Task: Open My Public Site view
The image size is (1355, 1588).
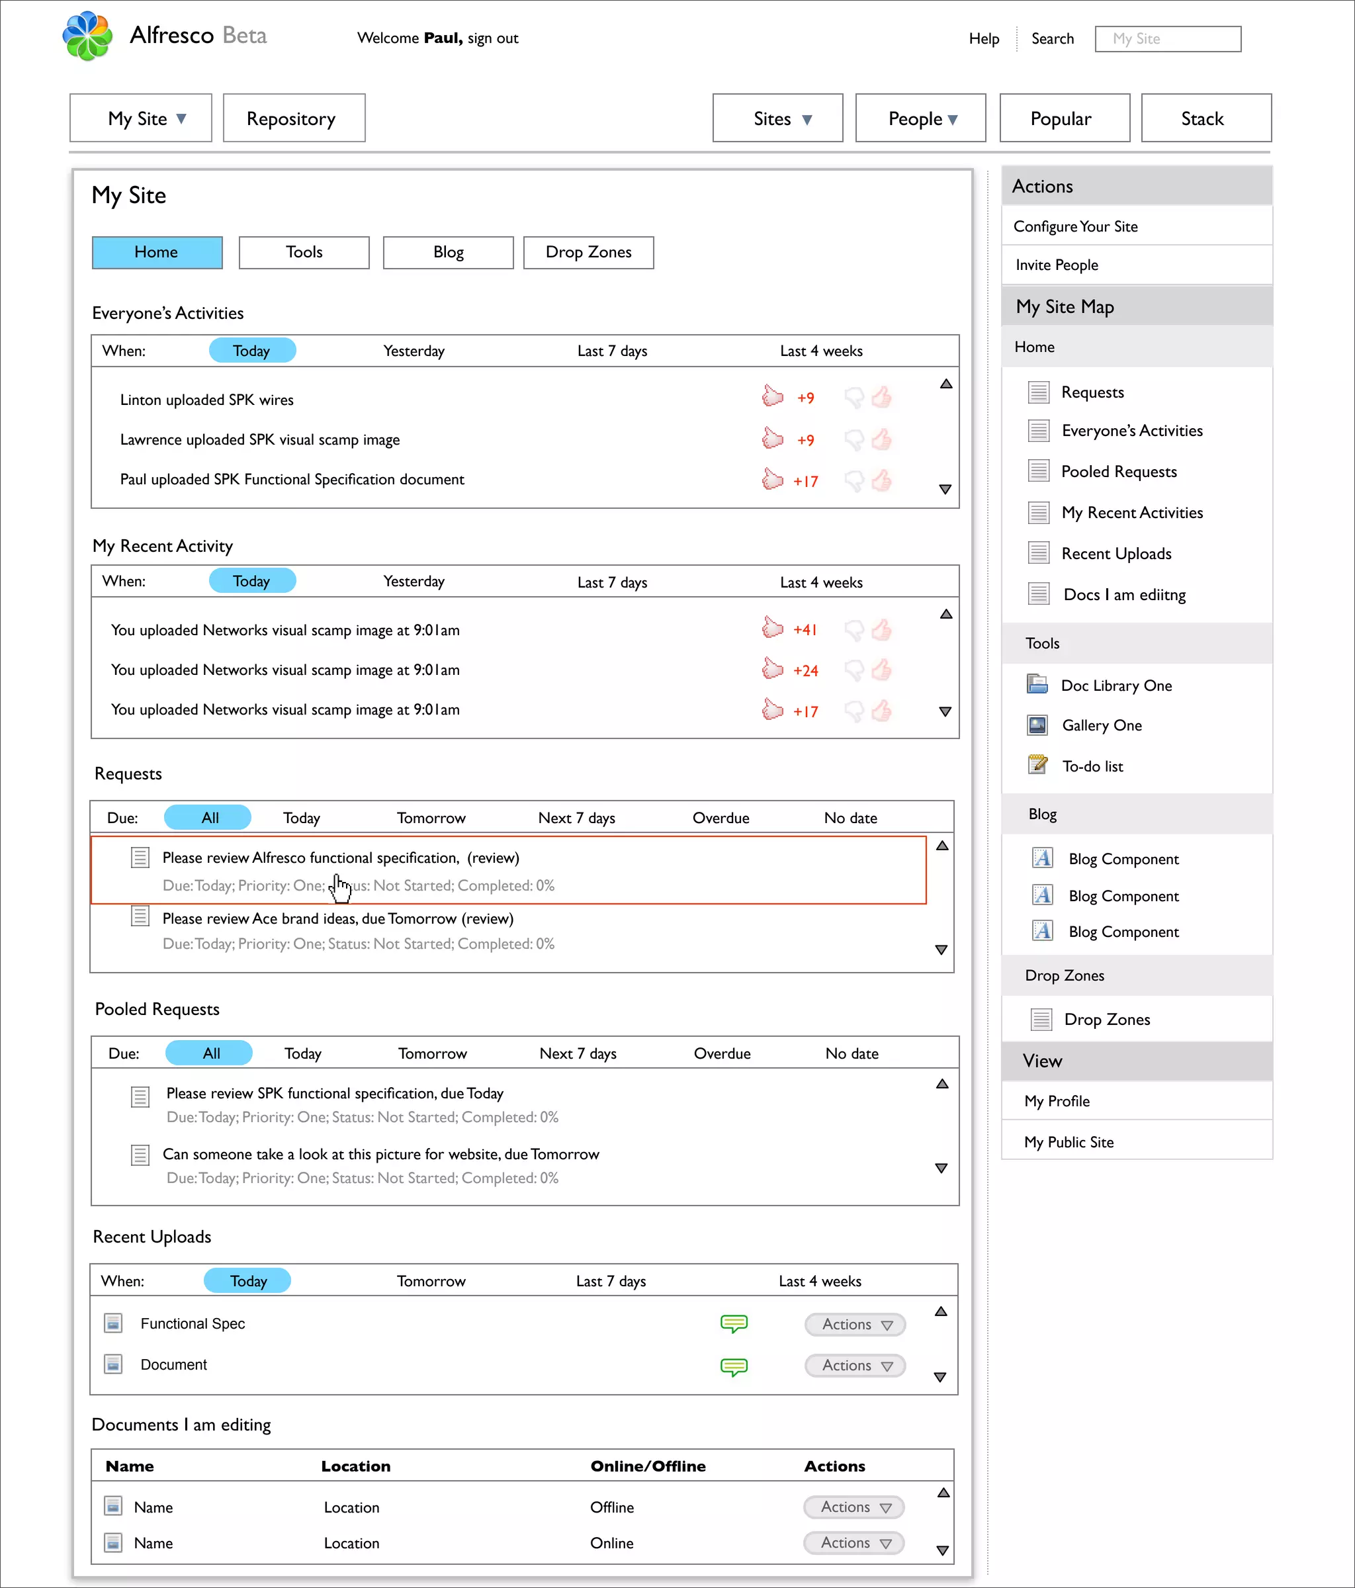Action: pos(1137,1142)
